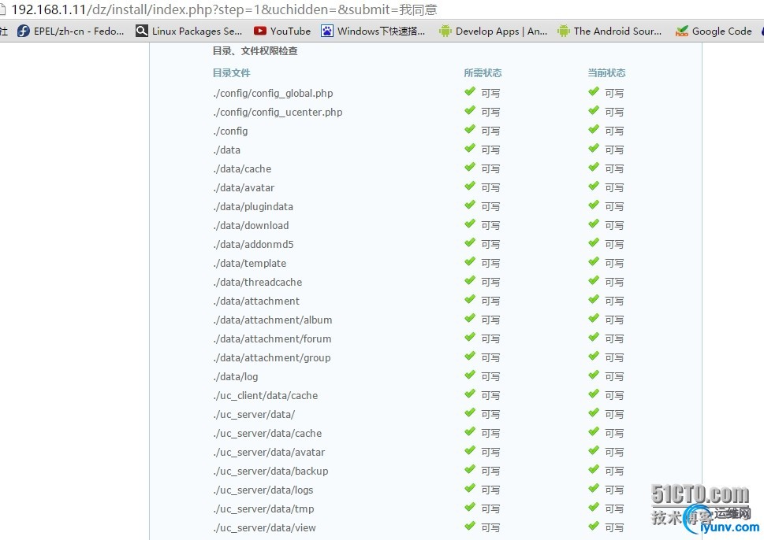764x540 pixels.
Task: Click required-status checkmark for ./data/cache
Action: tap(470, 167)
